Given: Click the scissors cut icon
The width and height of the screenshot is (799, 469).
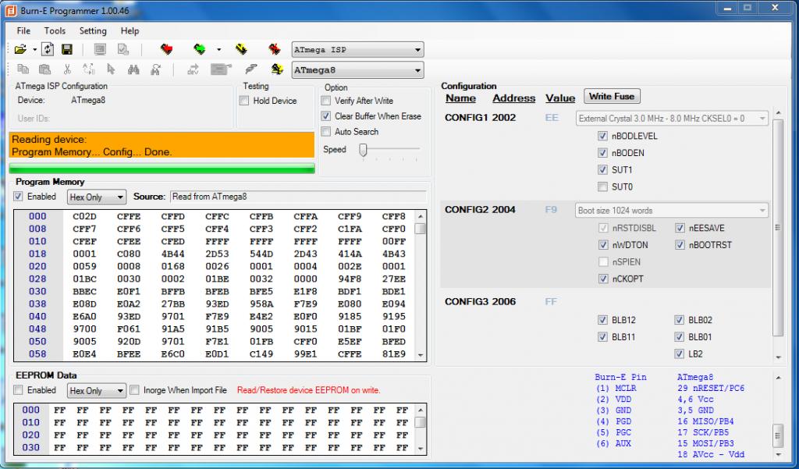Looking at the screenshot, I should point(67,69).
